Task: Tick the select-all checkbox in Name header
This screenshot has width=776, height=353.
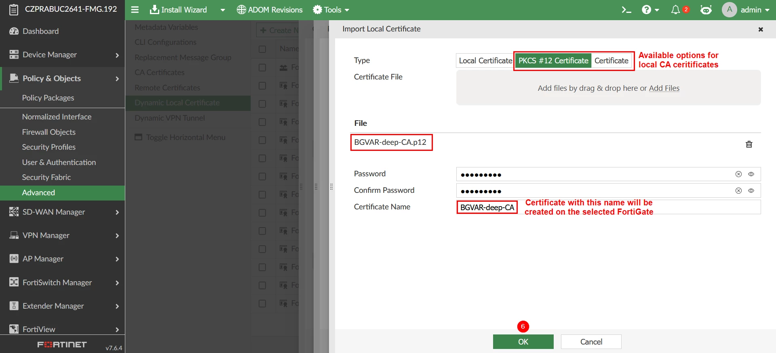Action: [x=262, y=49]
